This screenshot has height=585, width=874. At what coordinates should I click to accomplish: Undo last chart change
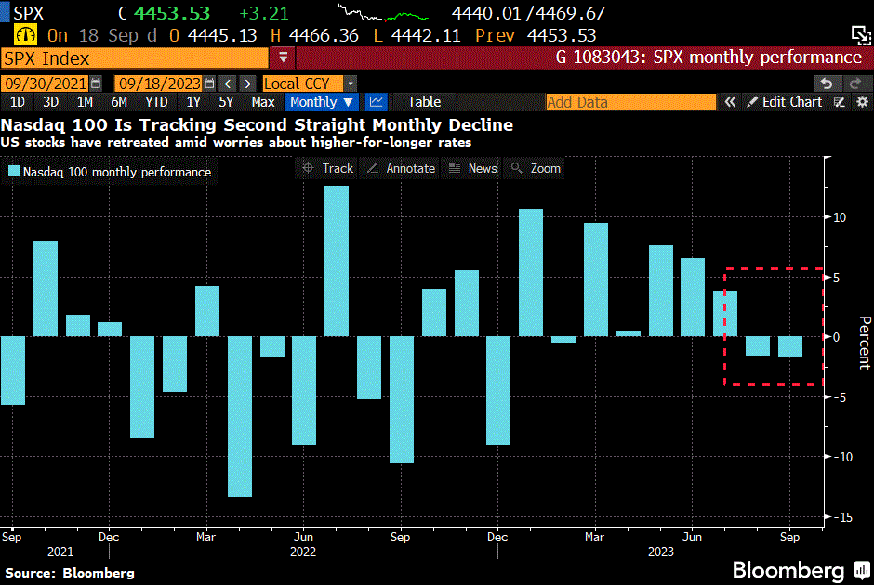click(827, 84)
